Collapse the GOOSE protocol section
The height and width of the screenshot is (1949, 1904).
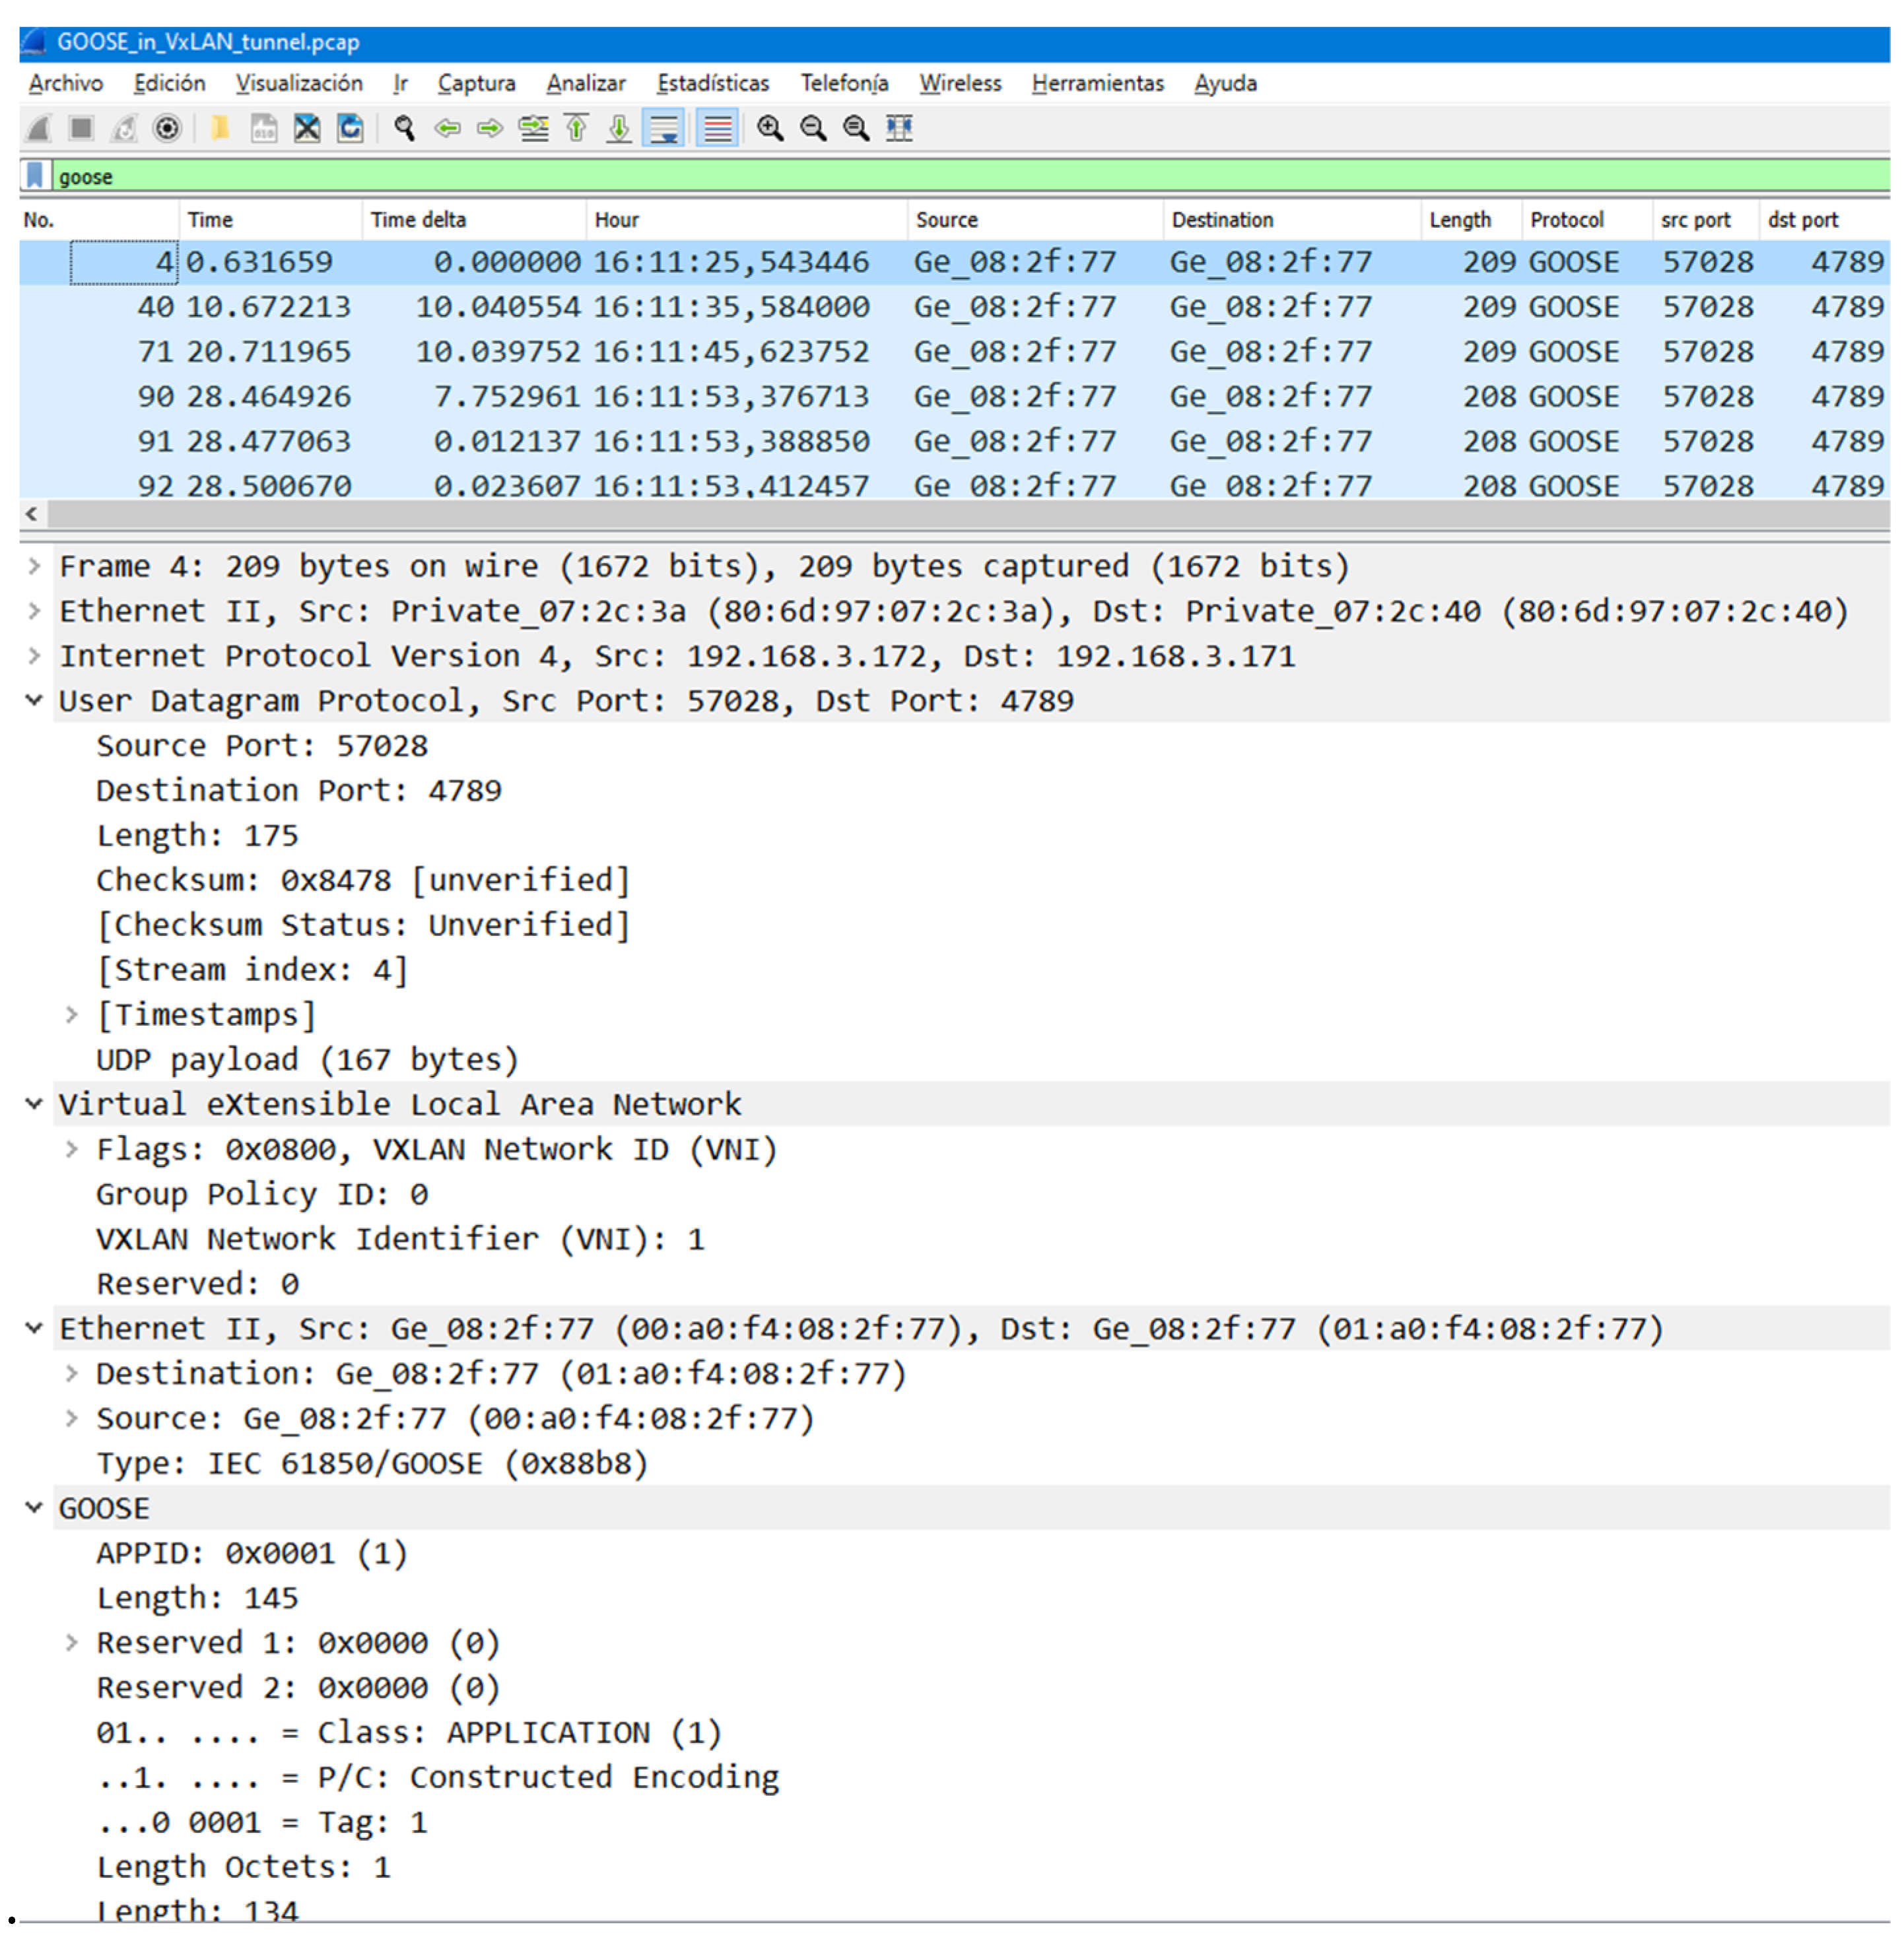(34, 1507)
